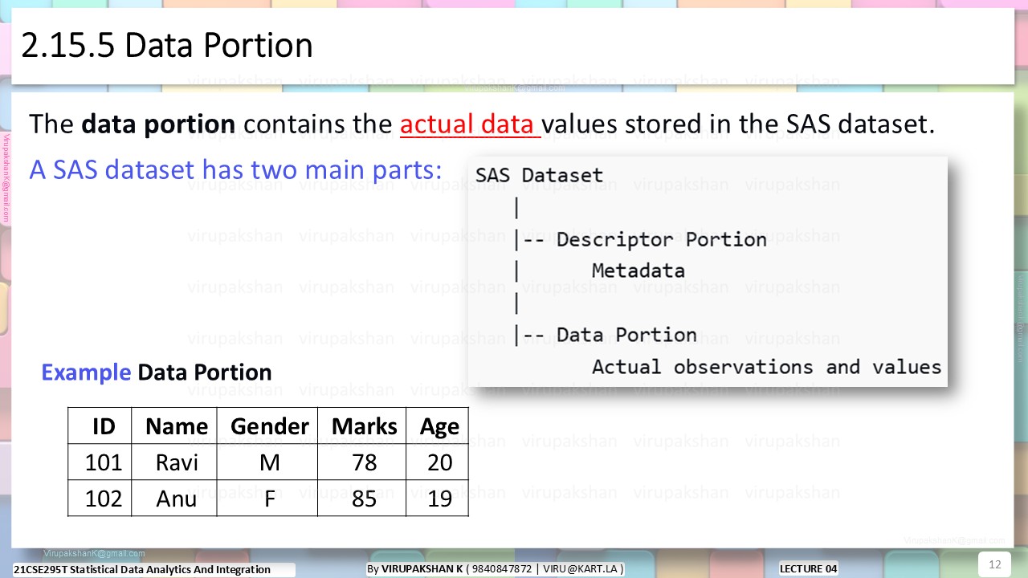The image size is (1028, 578).
Task: Click the 'LECTURE 04' footer label
Action: (809, 568)
